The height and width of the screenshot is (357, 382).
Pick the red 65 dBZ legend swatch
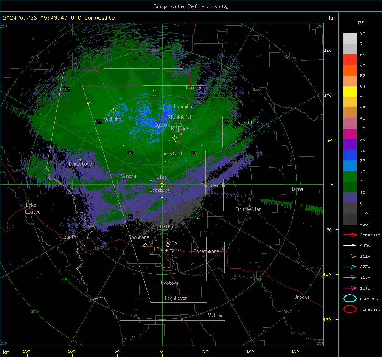[350, 60]
